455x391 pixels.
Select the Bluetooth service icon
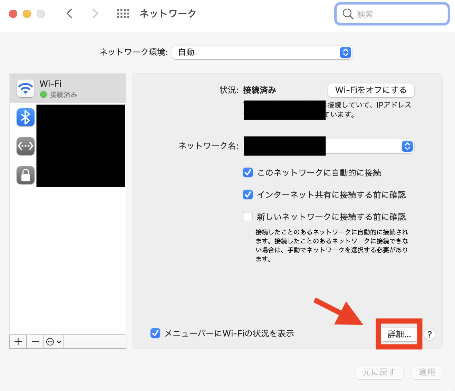[x=26, y=117]
